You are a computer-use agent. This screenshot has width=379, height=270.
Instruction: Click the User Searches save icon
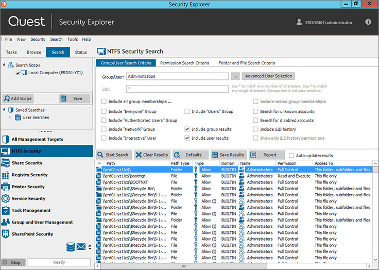pyautogui.click(x=18, y=117)
